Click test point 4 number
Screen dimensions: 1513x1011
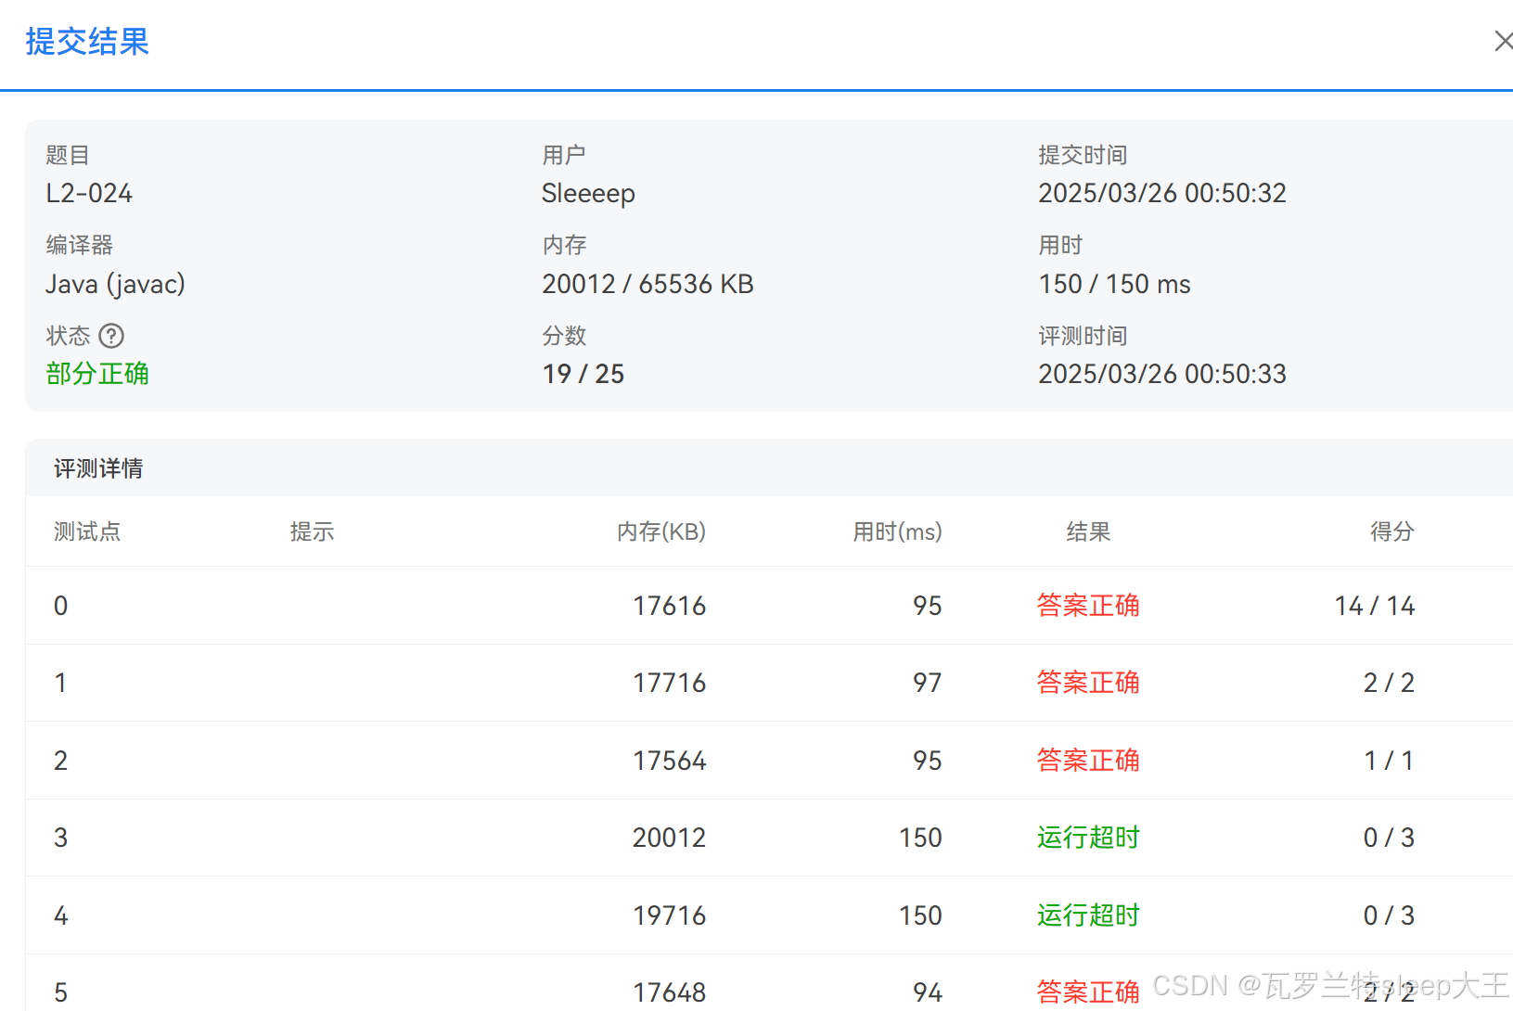pyautogui.click(x=60, y=915)
